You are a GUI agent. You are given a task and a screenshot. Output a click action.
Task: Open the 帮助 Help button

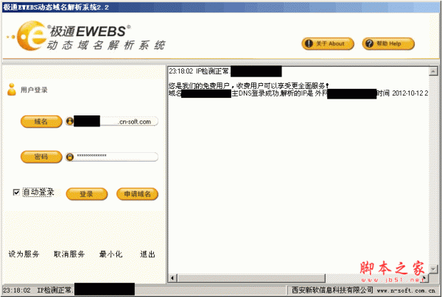pyautogui.click(x=388, y=43)
